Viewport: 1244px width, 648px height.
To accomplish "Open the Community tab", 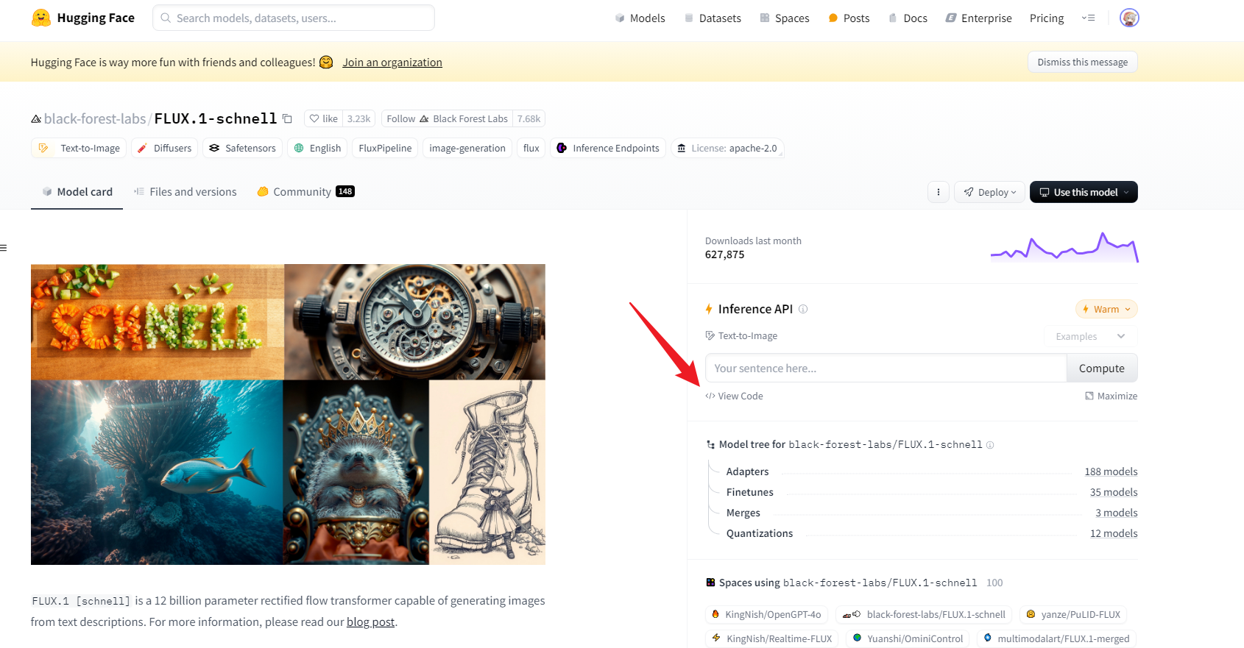I will click(x=305, y=191).
